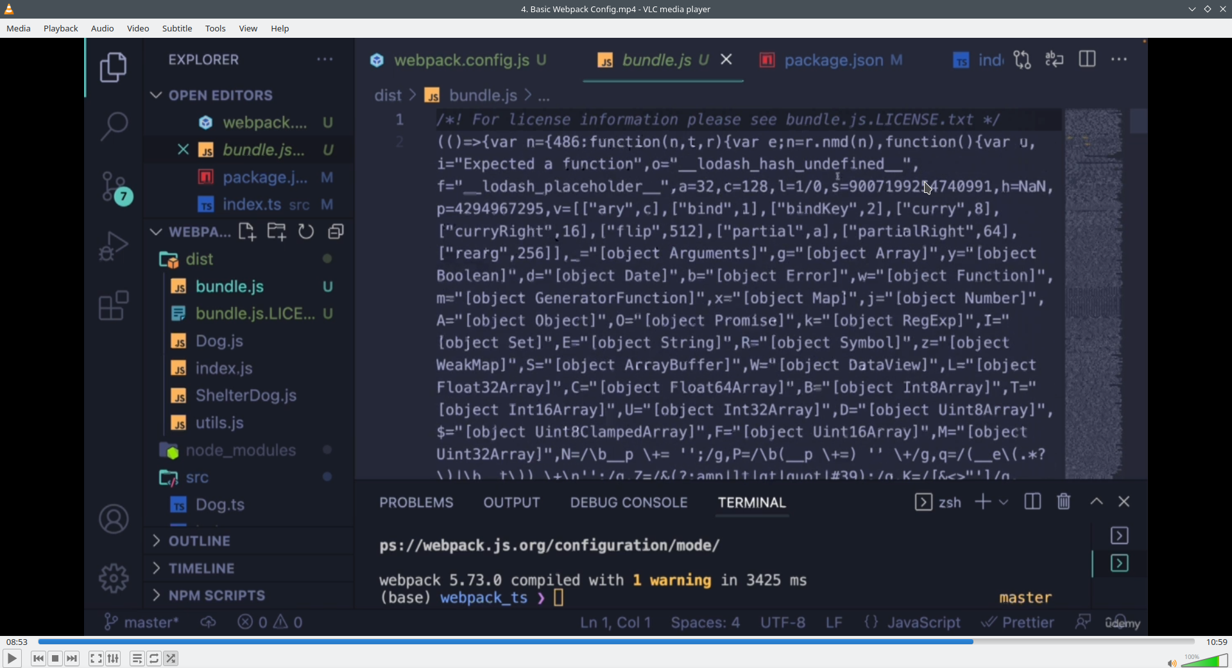Open the VLC Media menu
Viewport: 1232px width, 668px height.
[x=19, y=29]
